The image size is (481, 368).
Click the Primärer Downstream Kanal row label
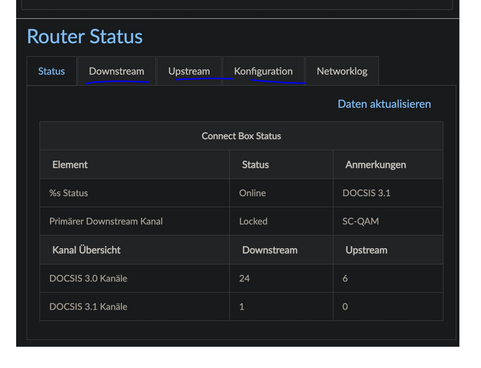(x=106, y=221)
